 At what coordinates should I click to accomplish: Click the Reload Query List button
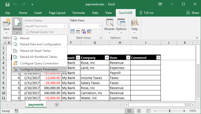pos(40,32)
